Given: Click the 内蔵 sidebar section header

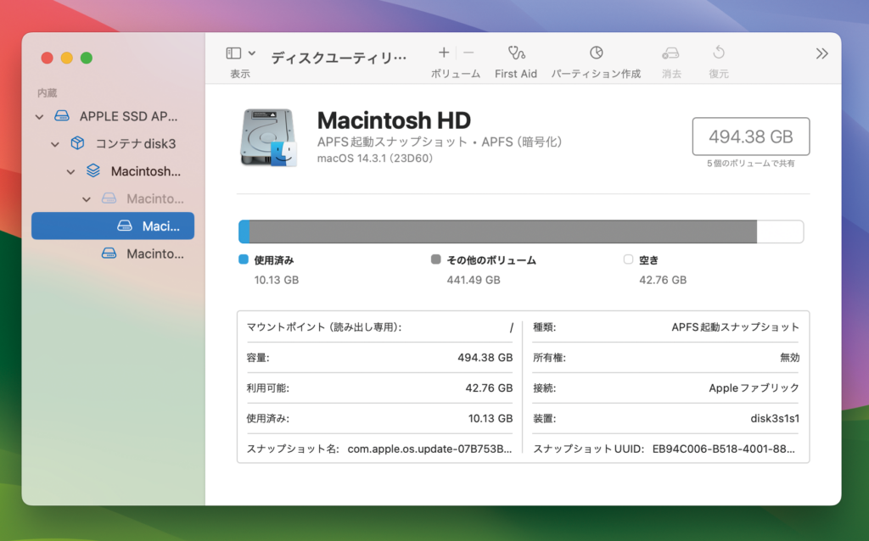Looking at the screenshot, I should tap(48, 93).
